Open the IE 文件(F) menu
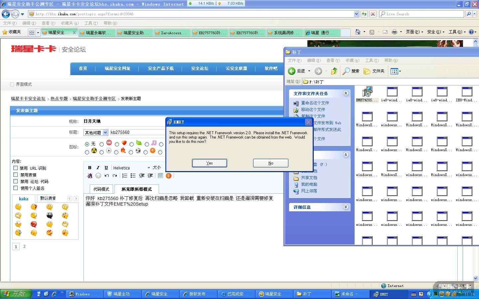 tap(10, 23)
